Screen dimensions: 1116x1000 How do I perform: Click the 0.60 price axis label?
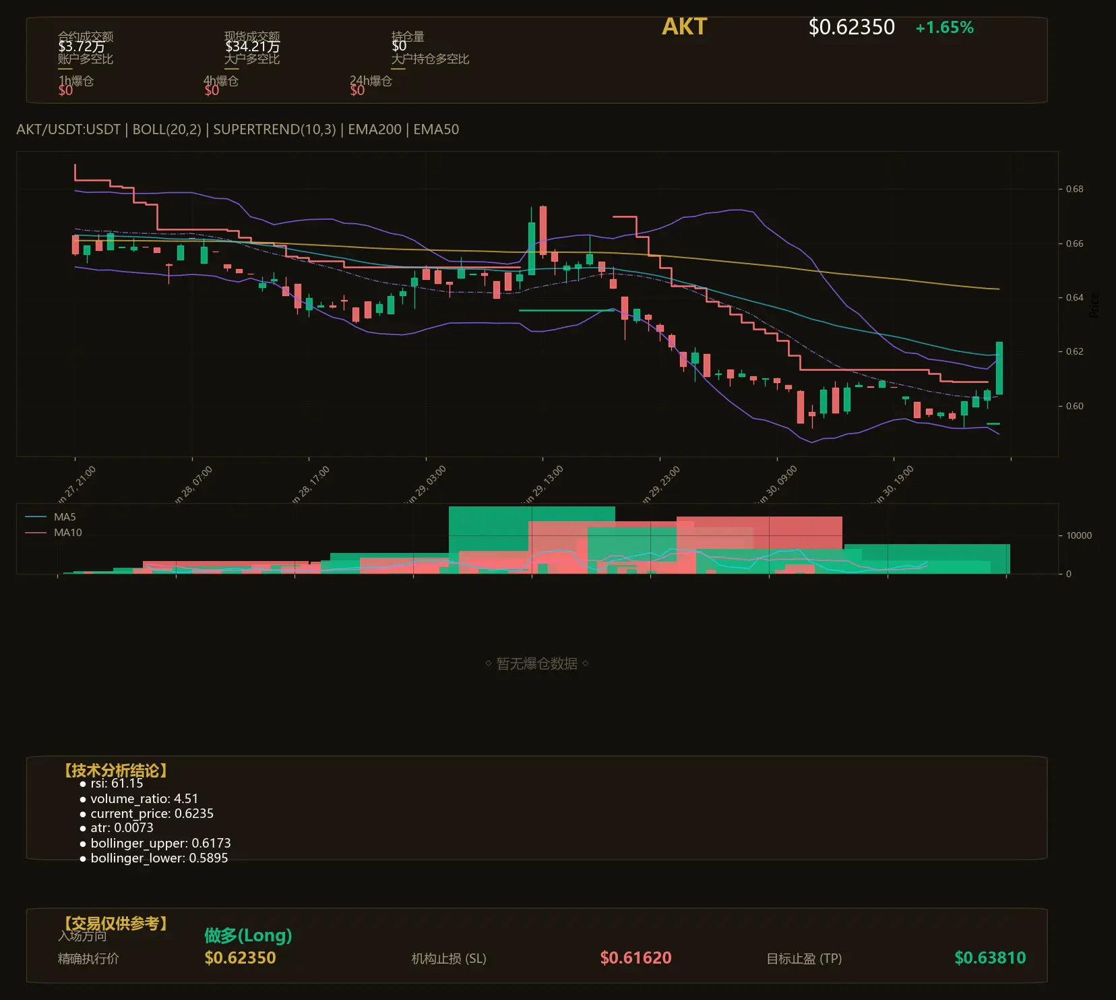pyautogui.click(x=1074, y=406)
